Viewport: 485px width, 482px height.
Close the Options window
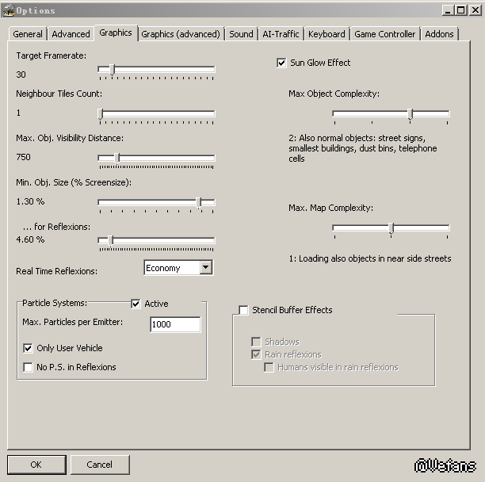point(475,10)
